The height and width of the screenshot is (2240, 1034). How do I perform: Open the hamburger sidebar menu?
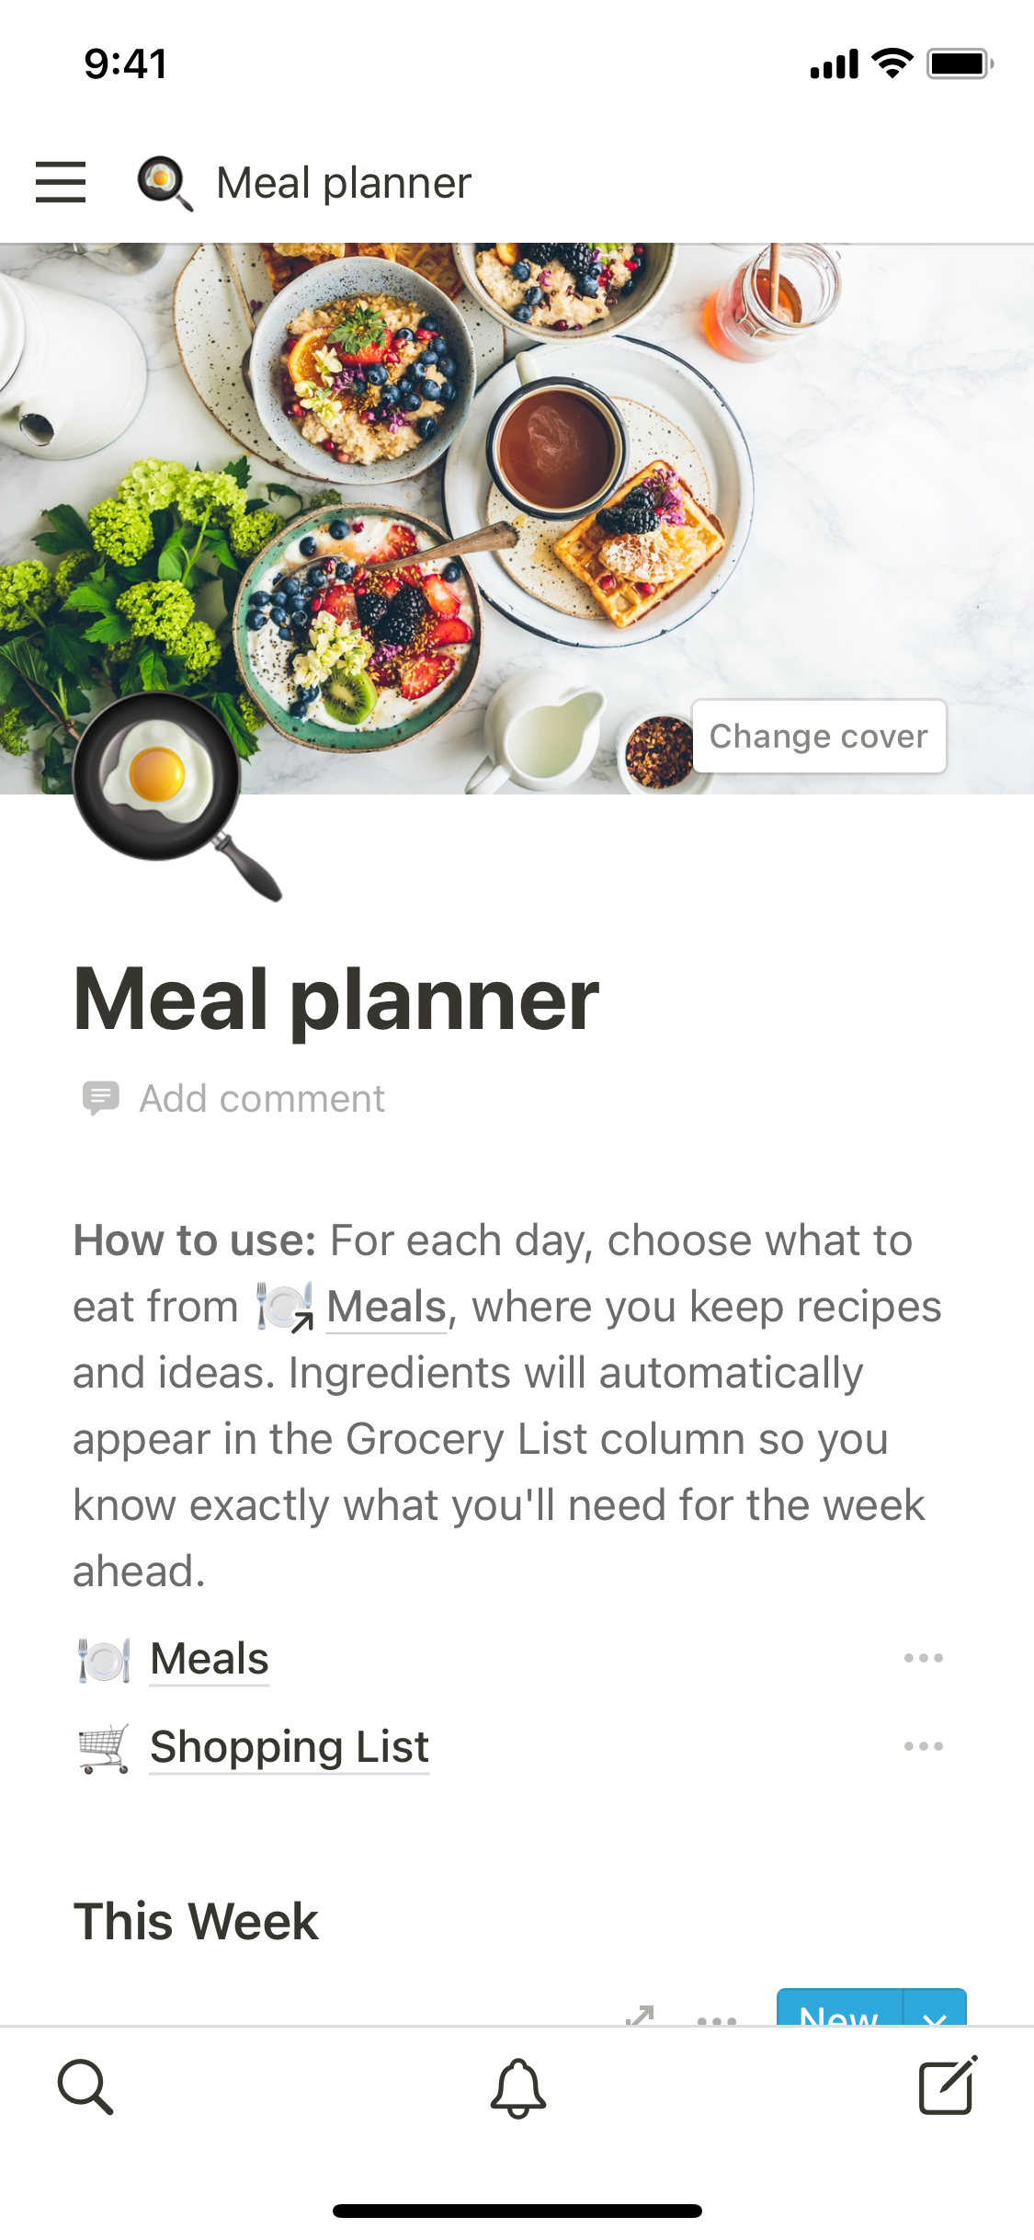click(x=61, y=182)
